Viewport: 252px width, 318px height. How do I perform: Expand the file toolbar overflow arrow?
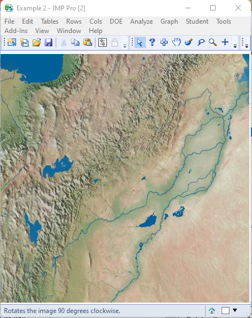pyautogui.click(x=125, y=46)
